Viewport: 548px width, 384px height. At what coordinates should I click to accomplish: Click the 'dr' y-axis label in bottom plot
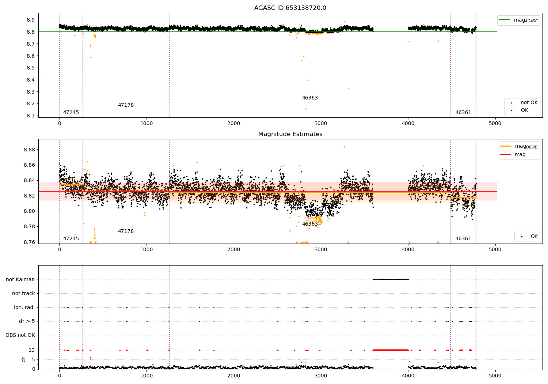coord(24,359)
